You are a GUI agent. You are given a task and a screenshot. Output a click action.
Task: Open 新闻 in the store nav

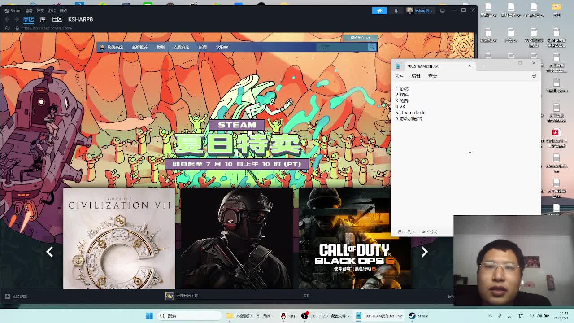[203, 47]
